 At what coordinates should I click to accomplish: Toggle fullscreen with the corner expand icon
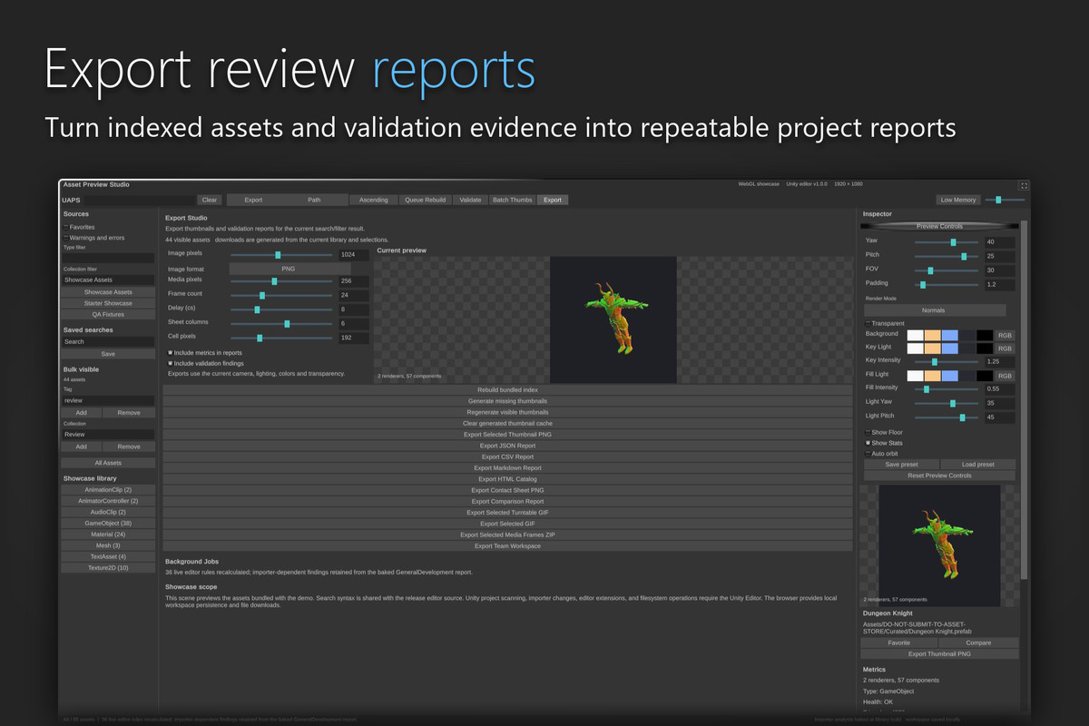click(1024, 185)
